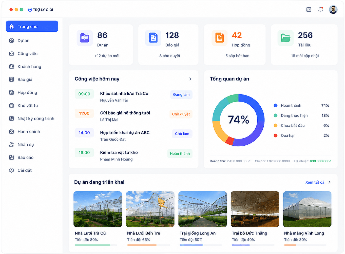Click the Công việc sidebar icon
This screenshot has width=345, height=254.
click(12, 53)
